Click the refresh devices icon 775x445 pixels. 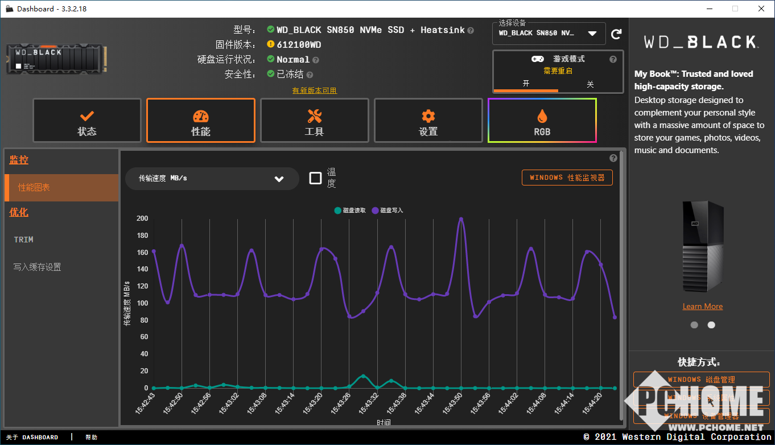tap(616, 34)
